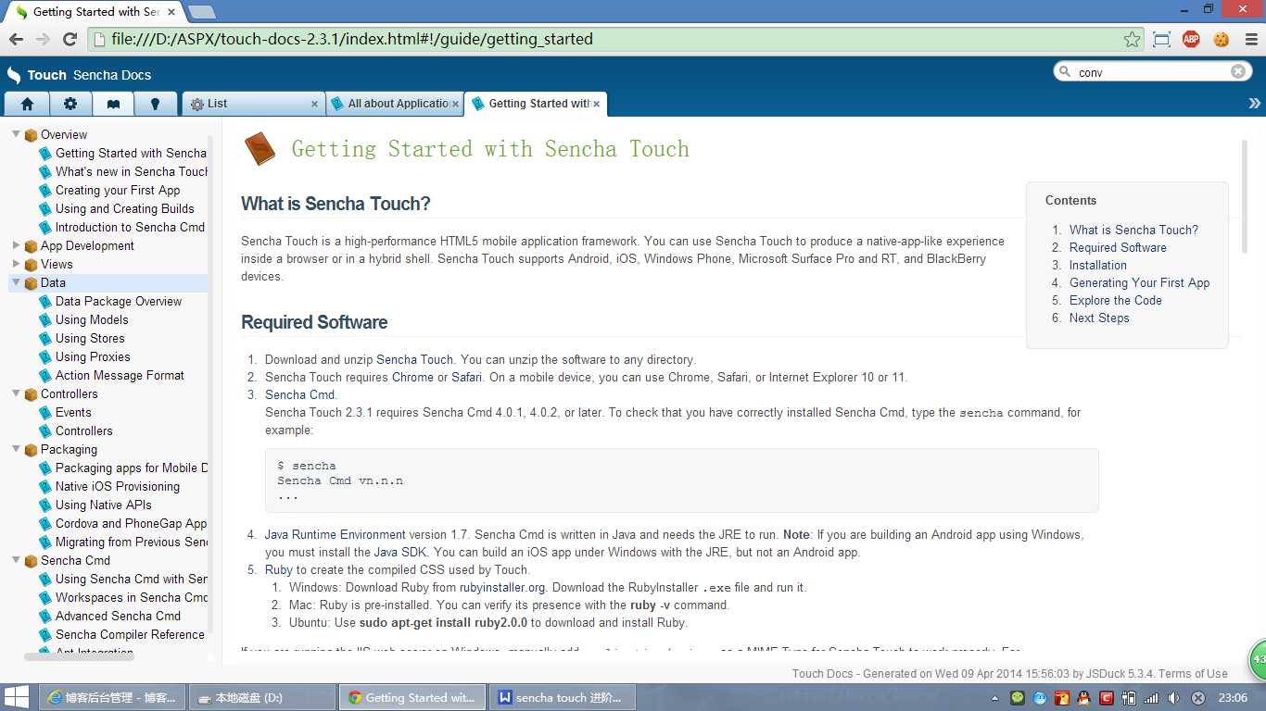Click the browser forward arrow

coord(43,39)
